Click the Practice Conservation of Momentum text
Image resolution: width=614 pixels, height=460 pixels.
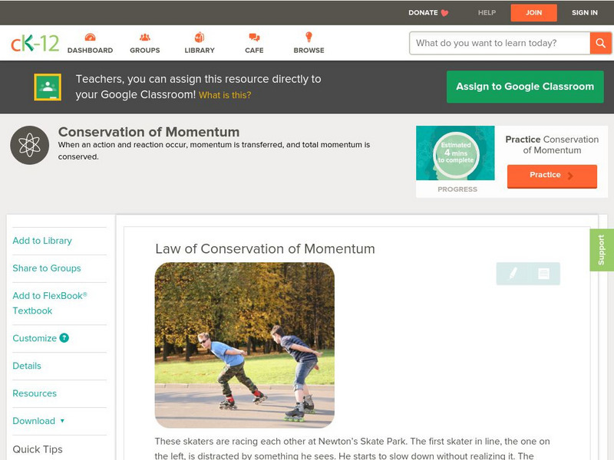[552, 145]
